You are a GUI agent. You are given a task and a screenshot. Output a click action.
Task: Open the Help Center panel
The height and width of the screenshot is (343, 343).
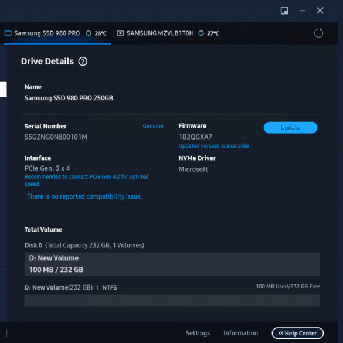tap(297, 333)
